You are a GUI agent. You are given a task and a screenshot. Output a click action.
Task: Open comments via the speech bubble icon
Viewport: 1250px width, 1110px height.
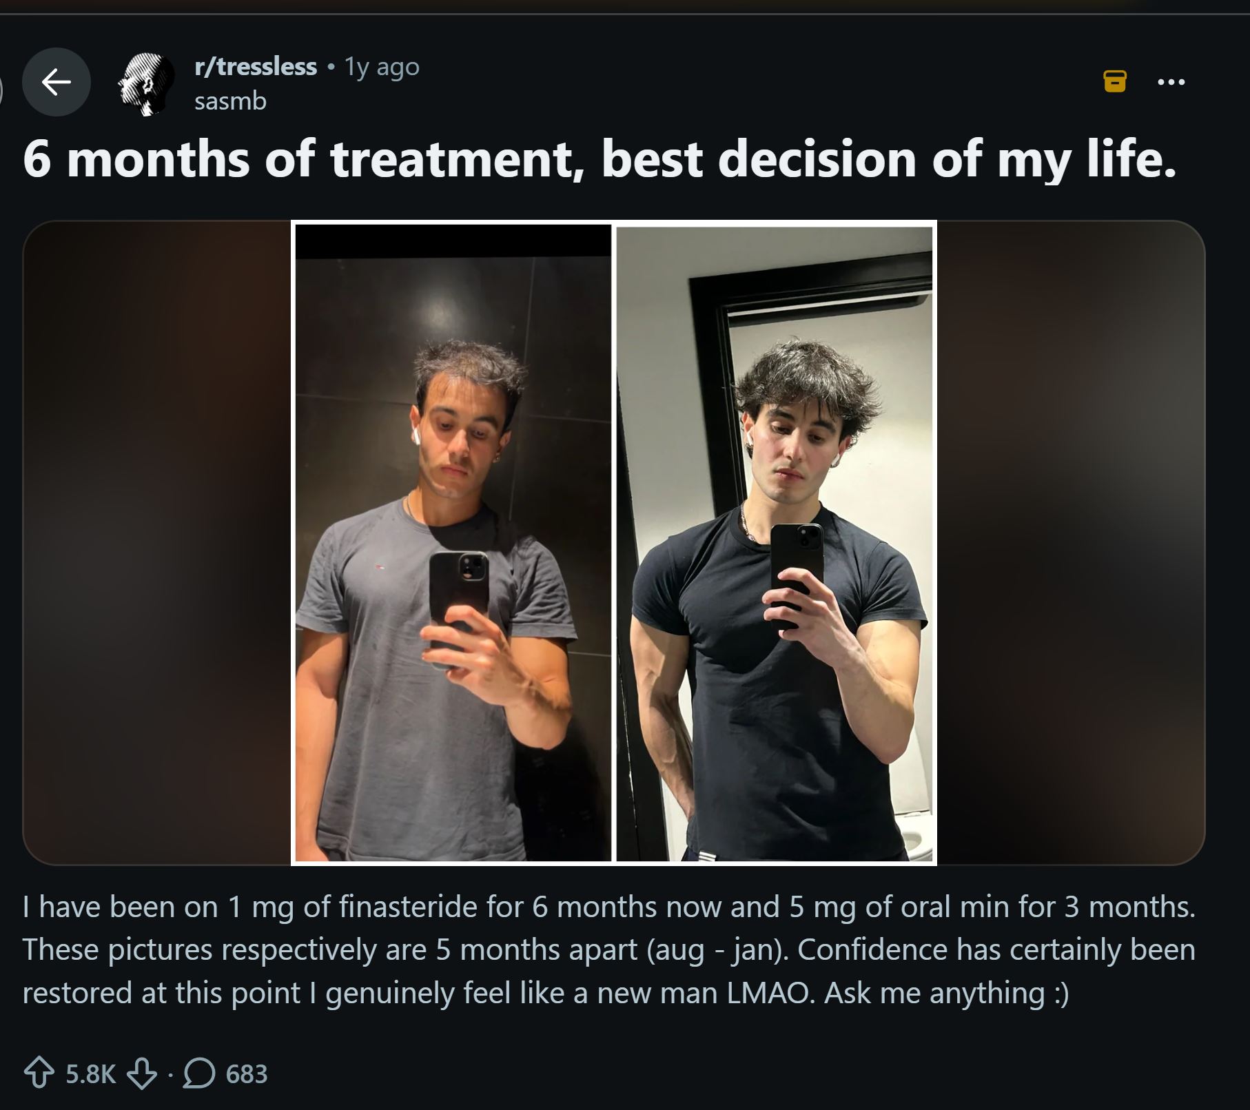pyautogui.click(x=199, y=1074)
